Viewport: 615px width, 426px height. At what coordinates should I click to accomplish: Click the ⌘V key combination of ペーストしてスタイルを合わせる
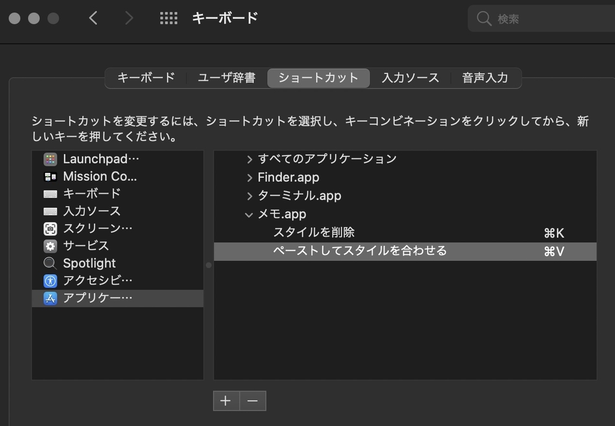click(553, 251)
